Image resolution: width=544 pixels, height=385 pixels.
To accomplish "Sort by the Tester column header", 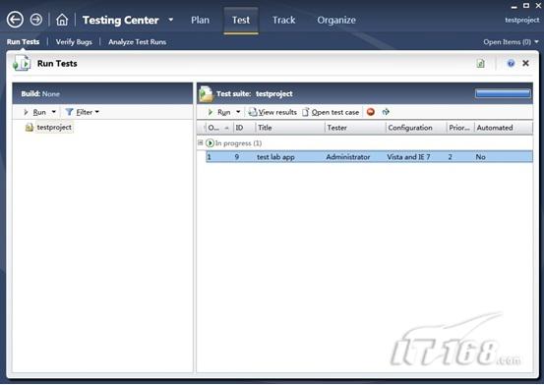I will pos(355,128).
